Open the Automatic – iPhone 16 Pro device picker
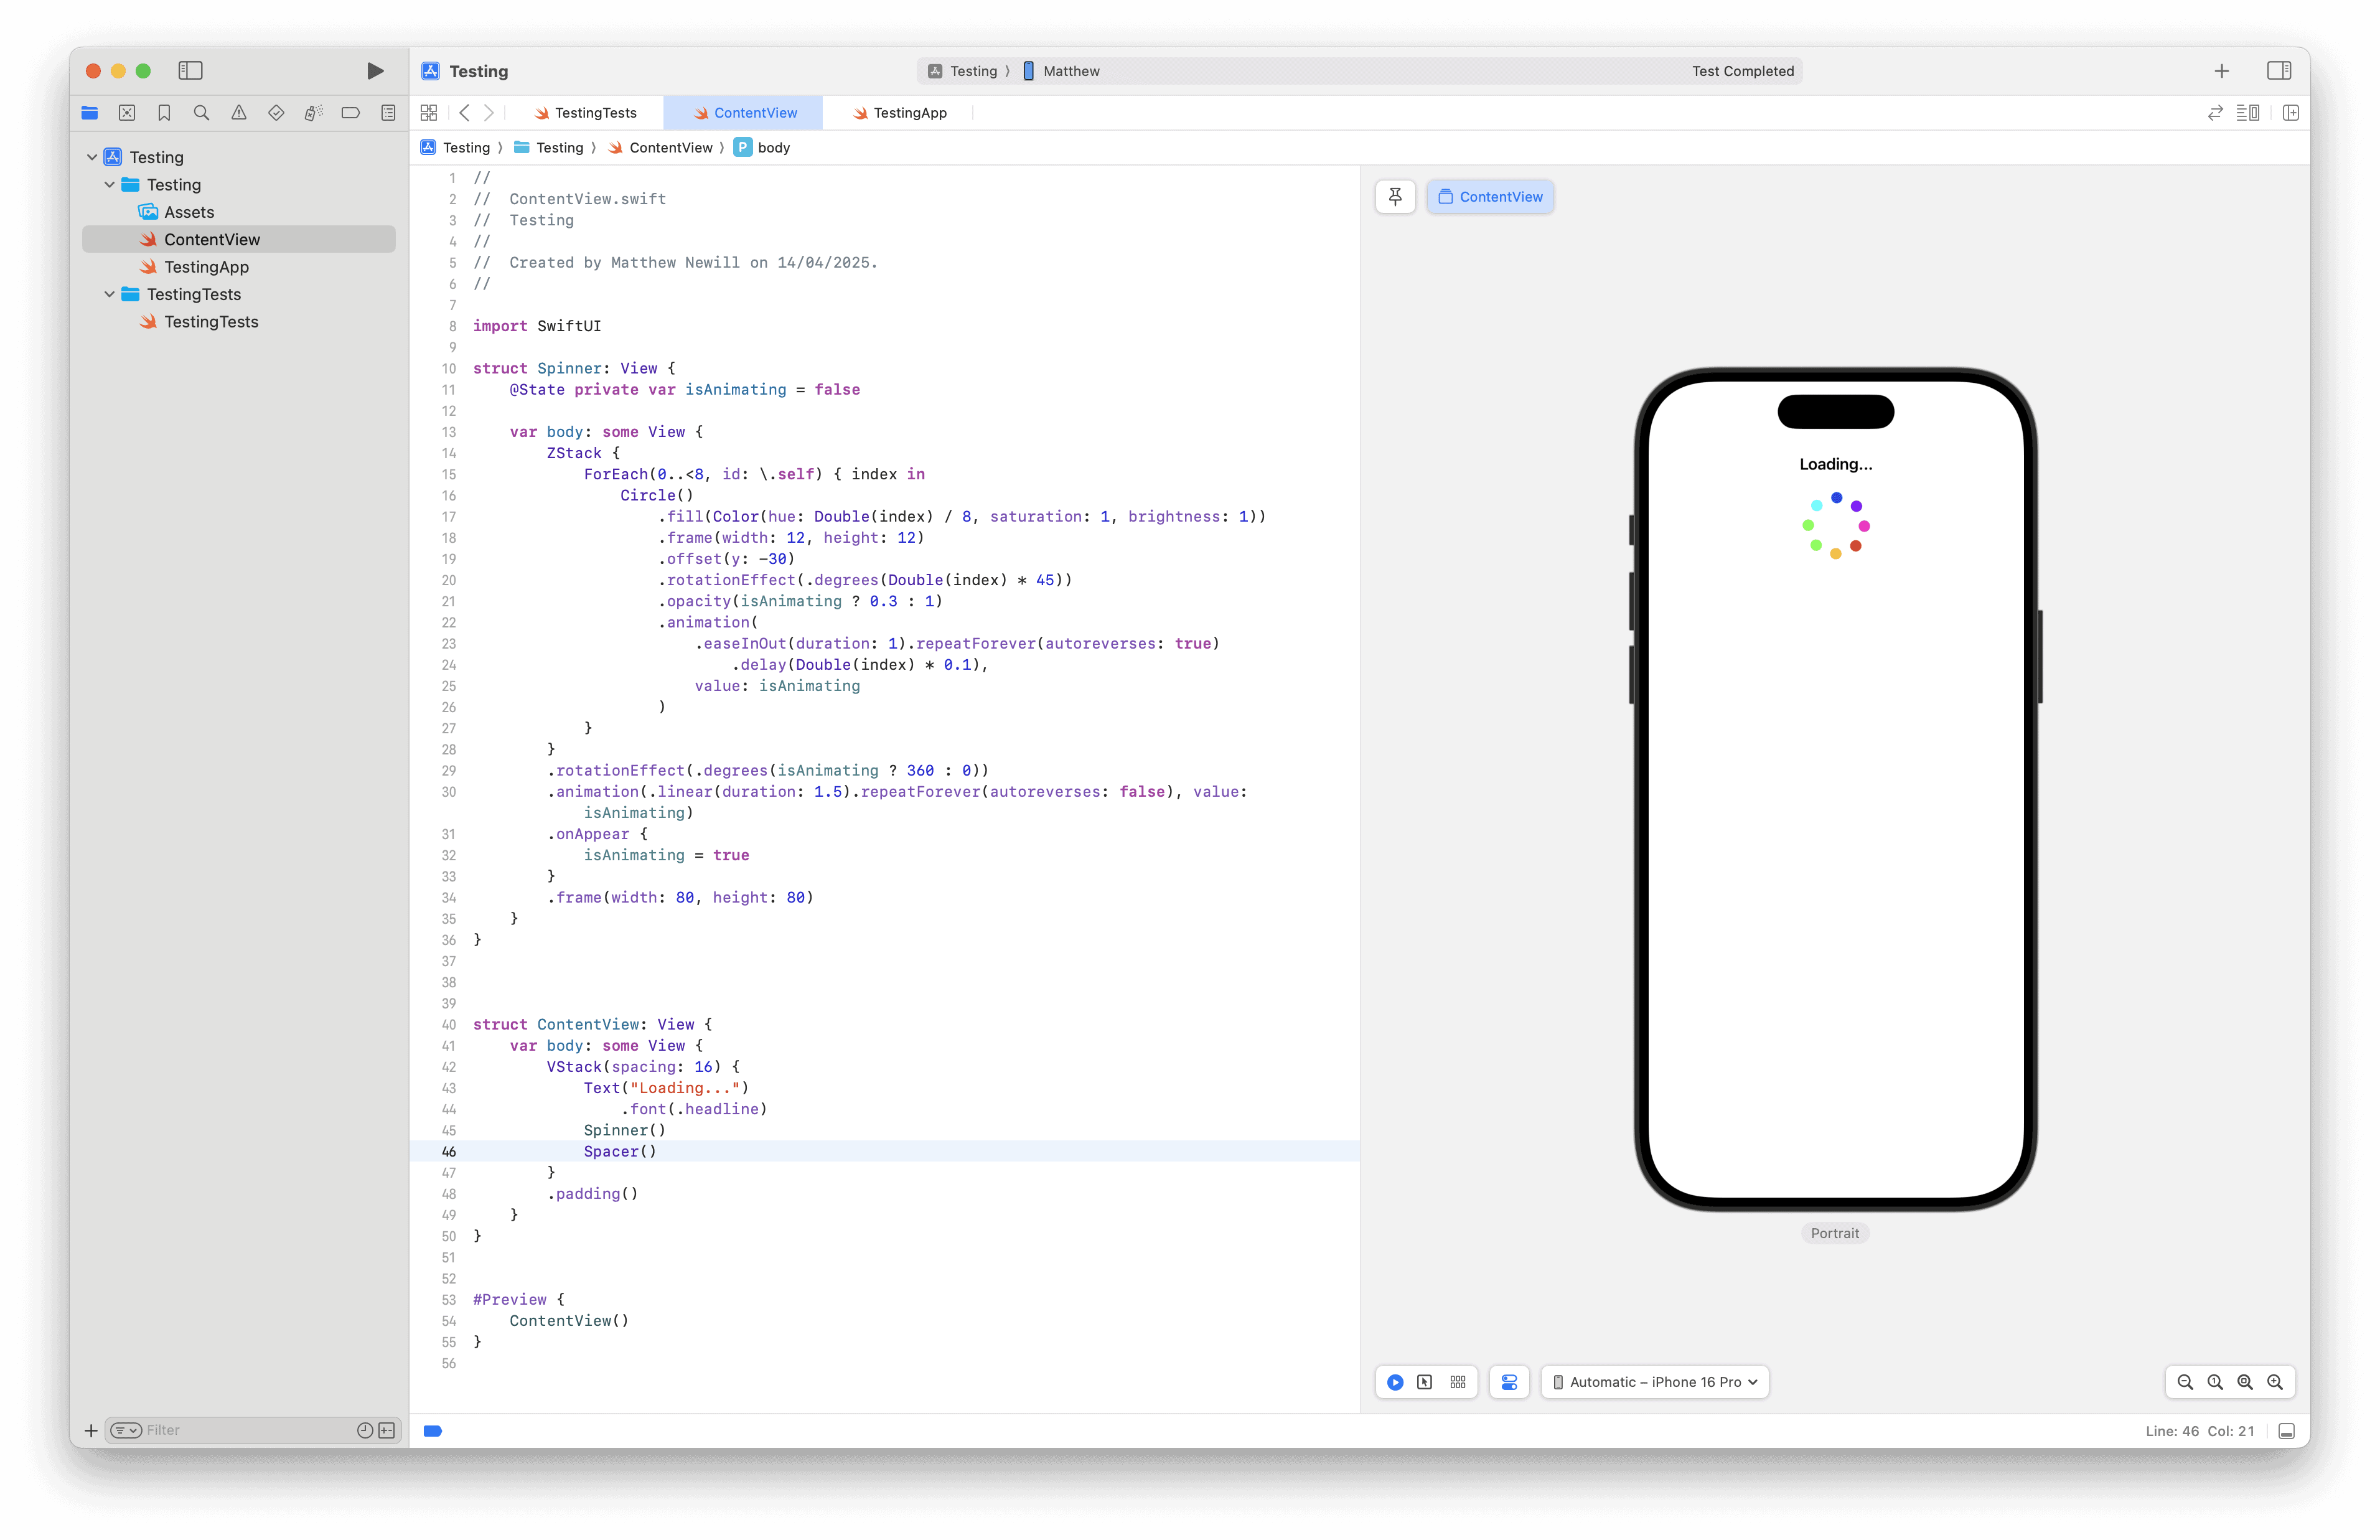 click(1654, 1382)
